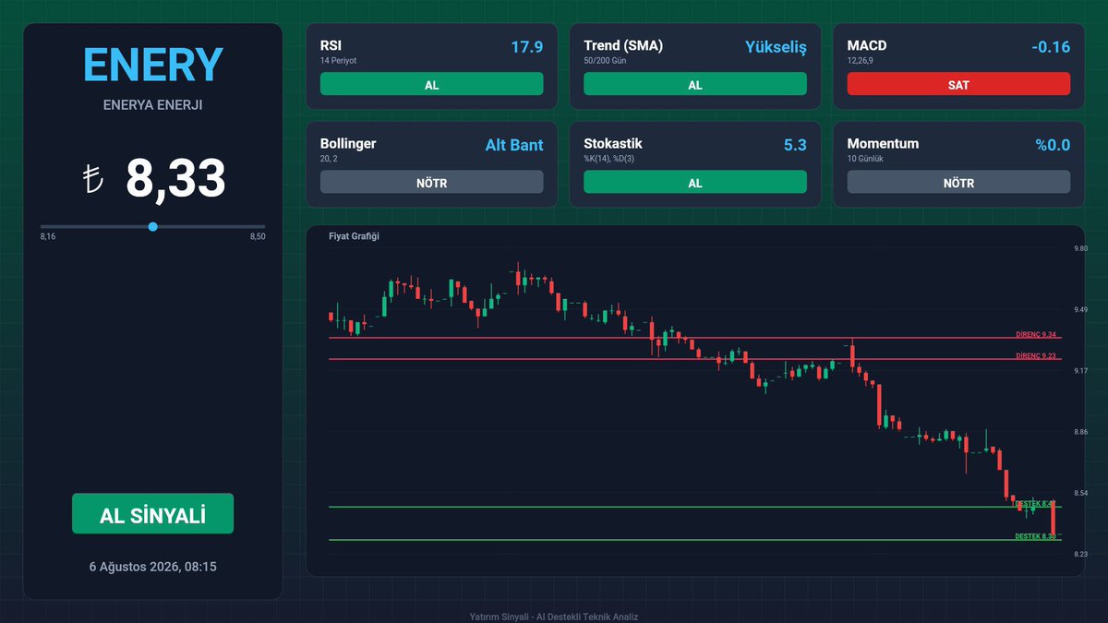Click the 50/200 Gün subtitle
Screen dimensions: 1108x623
click(605, 60)
